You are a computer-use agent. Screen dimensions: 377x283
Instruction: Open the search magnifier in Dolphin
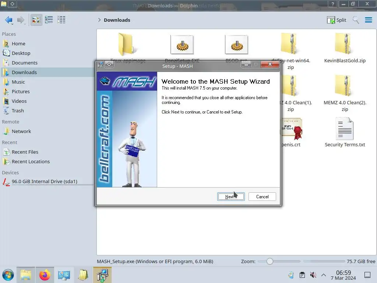[x=356, y=20]
